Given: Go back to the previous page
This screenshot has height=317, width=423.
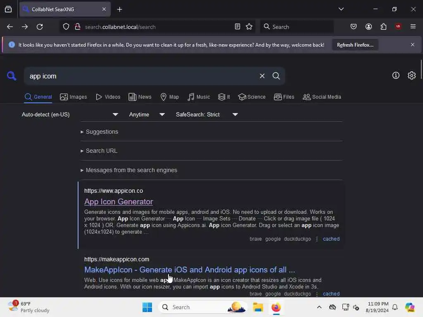Looking at the screenshot, I should [10, 27].
